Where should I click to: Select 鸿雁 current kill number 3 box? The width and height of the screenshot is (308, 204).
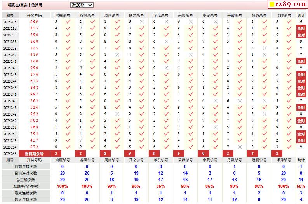pos(56,154)
